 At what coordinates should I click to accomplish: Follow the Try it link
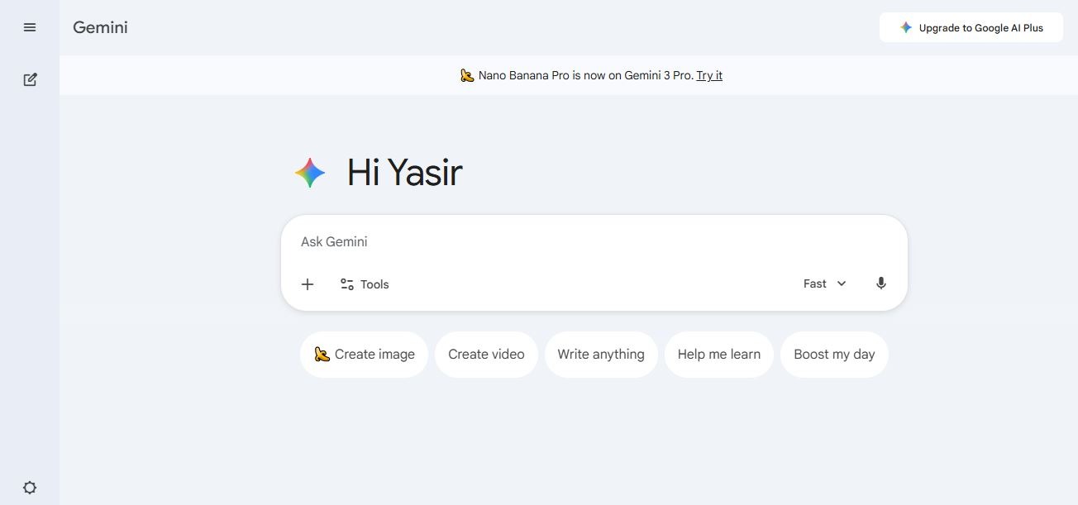tap(709, 75)
